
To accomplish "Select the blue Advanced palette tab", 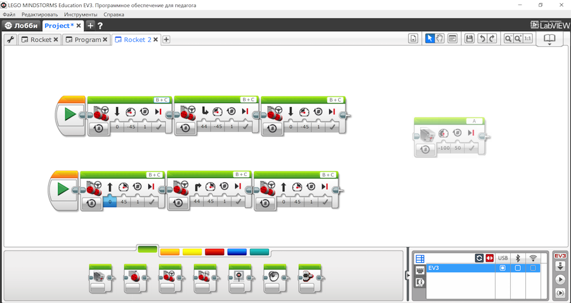I will tap(237, 252).
